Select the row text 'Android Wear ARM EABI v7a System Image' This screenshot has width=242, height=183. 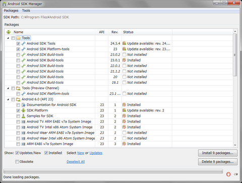[x=60, y=133]
